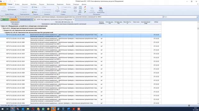Viewport: 199px width, 111px height.
Task: Click the Вырезать cut button
Action: pos(12,7)
